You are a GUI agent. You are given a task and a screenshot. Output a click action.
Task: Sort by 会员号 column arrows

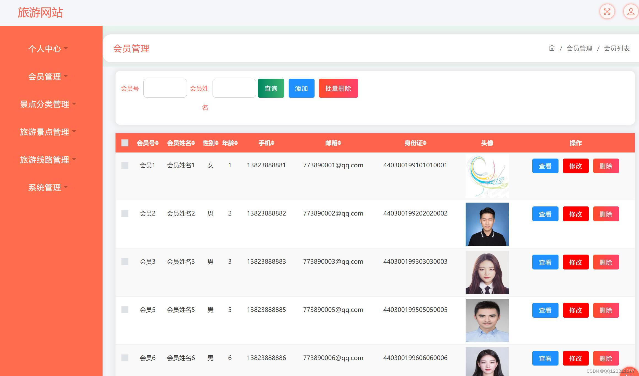coord(157,143)
